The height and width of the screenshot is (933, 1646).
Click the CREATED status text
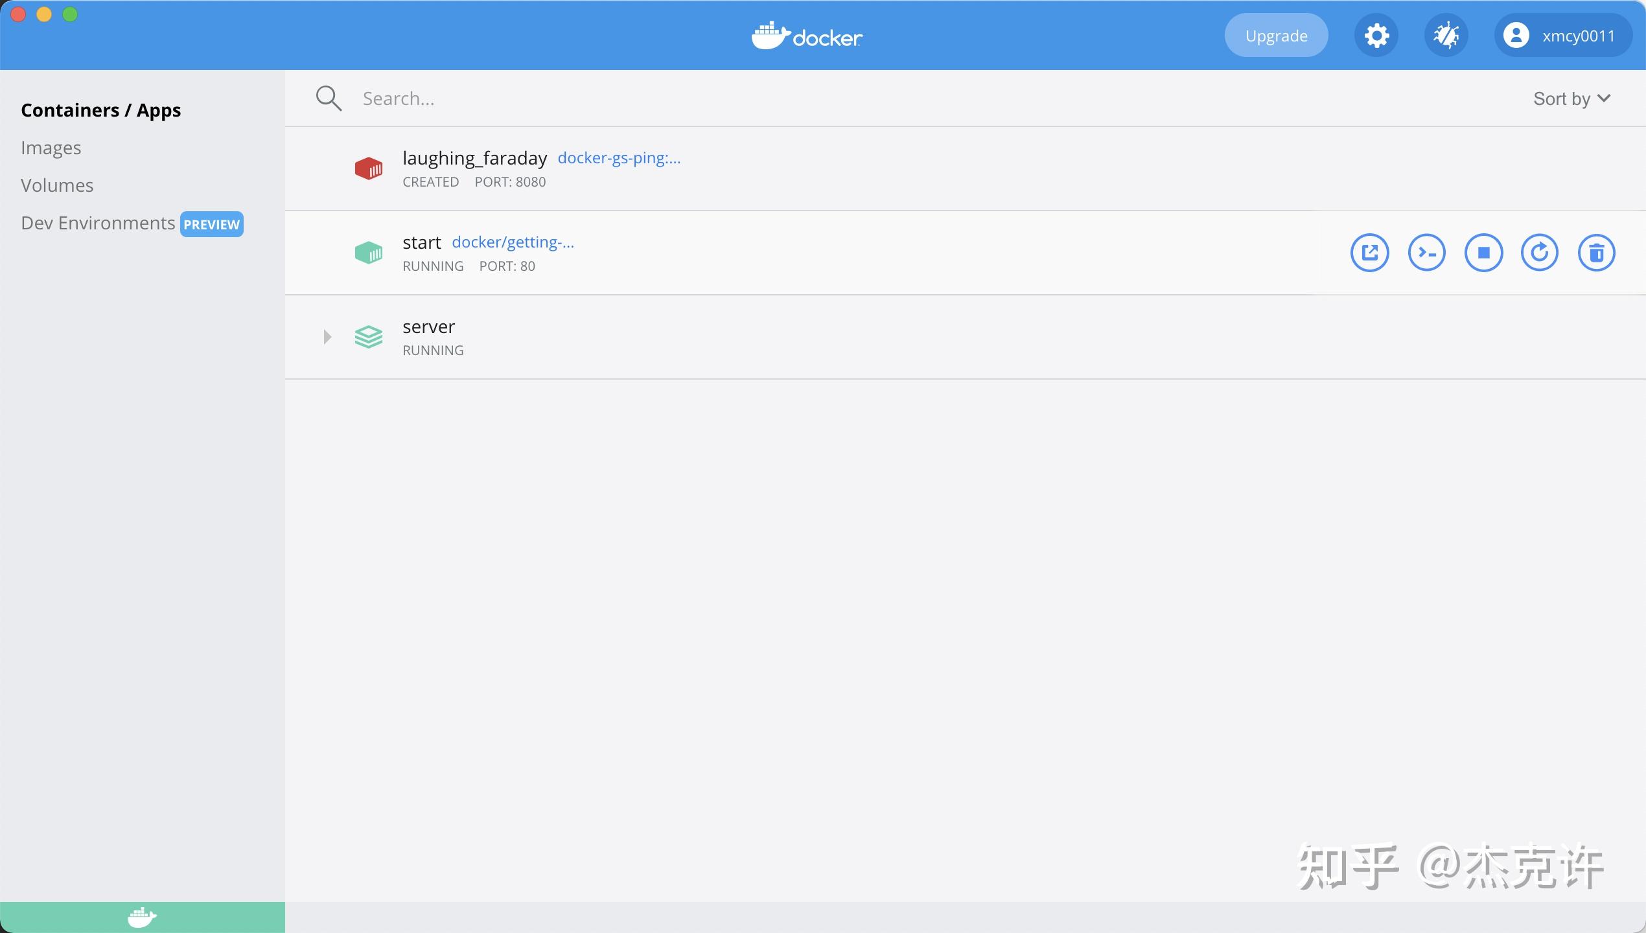click(x=430, y=183)
